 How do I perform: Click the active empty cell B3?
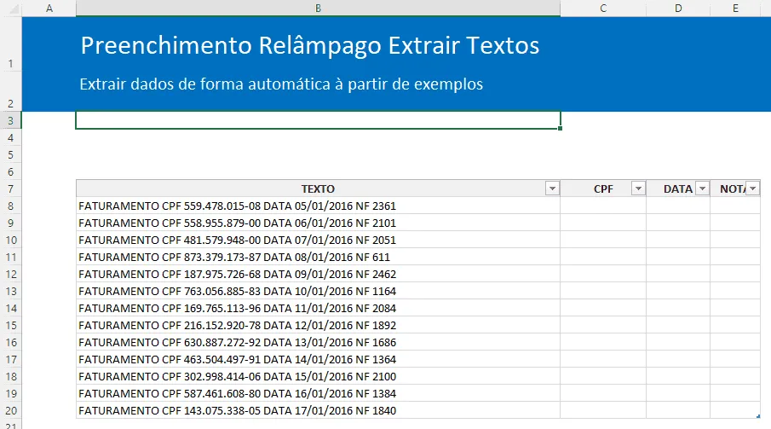point(318,120)
